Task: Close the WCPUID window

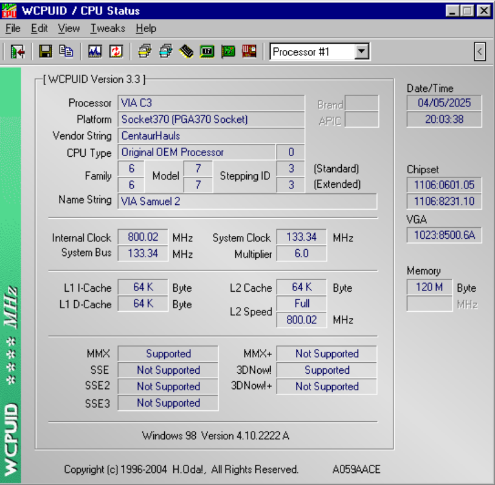Action: point(484,11)
